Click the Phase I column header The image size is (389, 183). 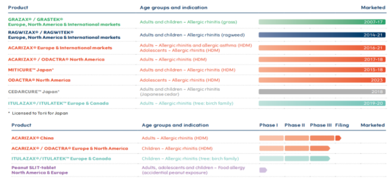click(269, 125)
